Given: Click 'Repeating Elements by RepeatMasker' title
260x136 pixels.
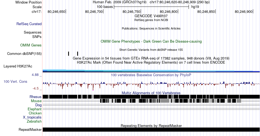Looking at the screenshot, I should coord(151,126).
